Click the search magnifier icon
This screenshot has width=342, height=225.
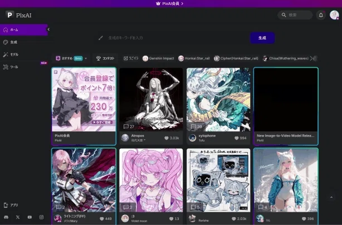click(284, 15)
